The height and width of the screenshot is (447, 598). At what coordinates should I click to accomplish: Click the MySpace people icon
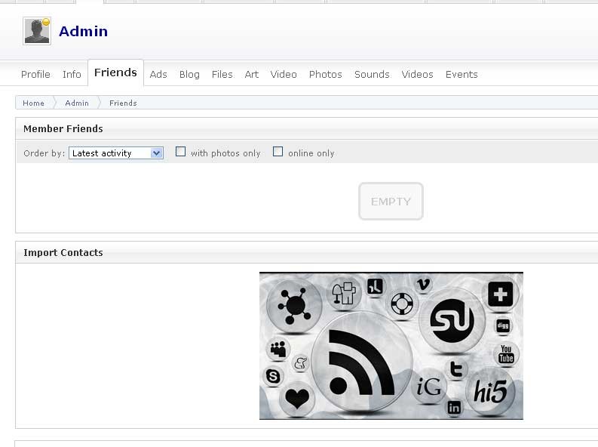pyautogui.click(x=278, y=349)
